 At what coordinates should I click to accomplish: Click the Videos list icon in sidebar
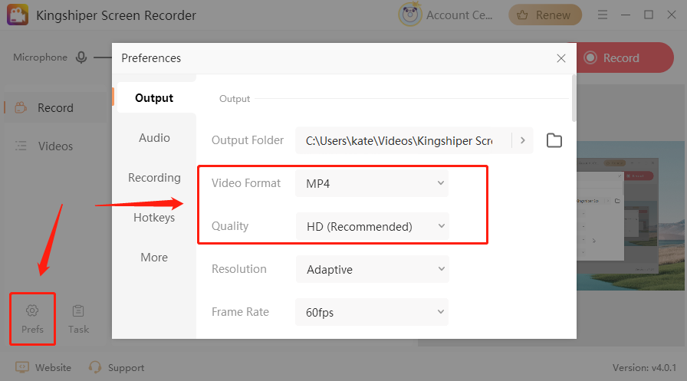(21, 146)
